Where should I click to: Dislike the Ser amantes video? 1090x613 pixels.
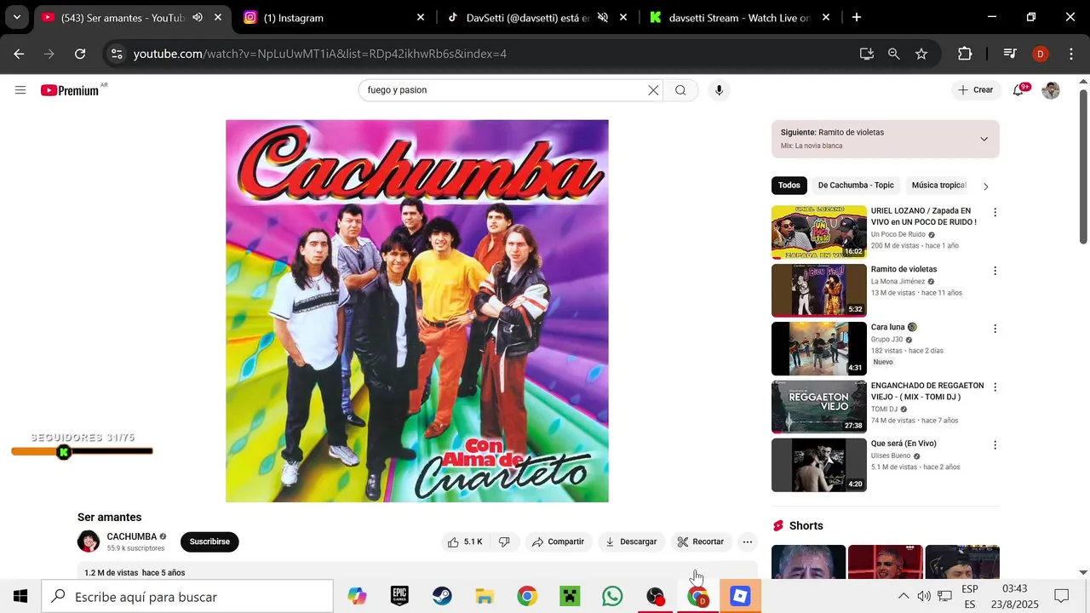click(504, 541)
